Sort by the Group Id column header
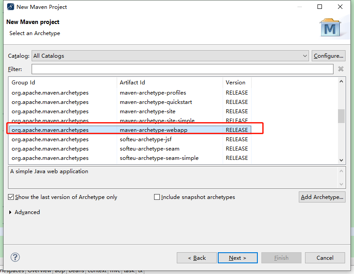 click(x=63, y=83)
